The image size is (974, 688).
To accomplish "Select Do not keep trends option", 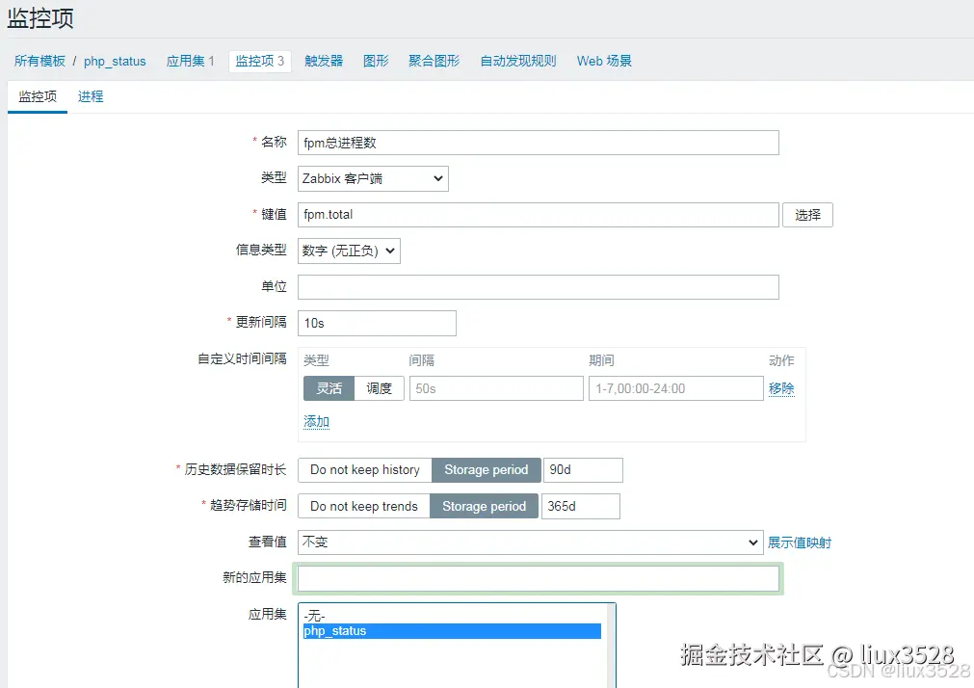I will point(364,507).
